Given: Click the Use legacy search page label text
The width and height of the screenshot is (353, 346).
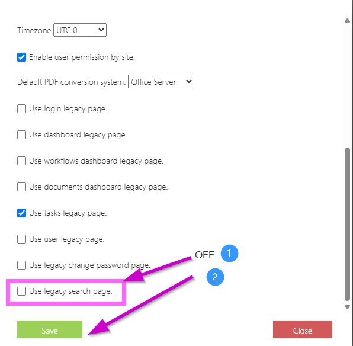Looking at the screenshot, I should point(70,291).
